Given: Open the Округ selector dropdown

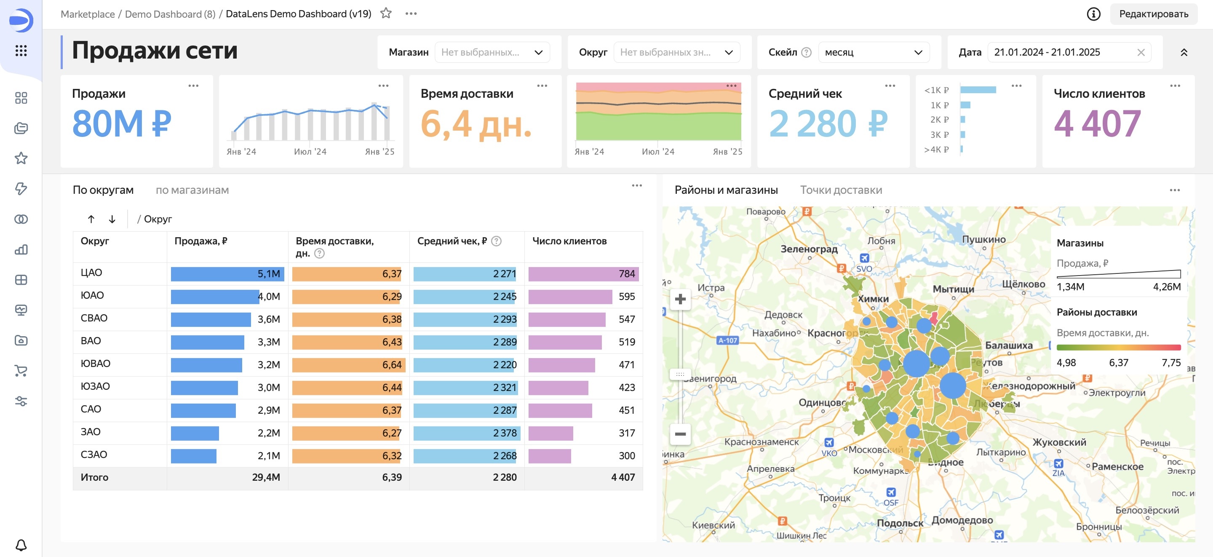Looking at the screenshot, I should [x=676, y=52].
